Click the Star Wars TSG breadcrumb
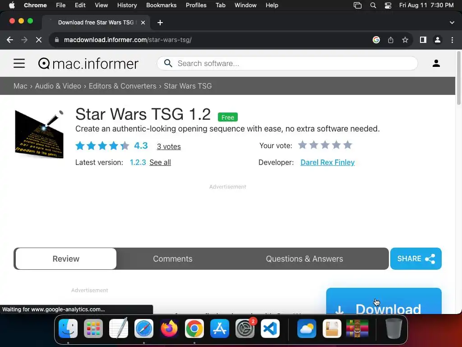The height and width of the screenshot is (347, 462). 188,86
